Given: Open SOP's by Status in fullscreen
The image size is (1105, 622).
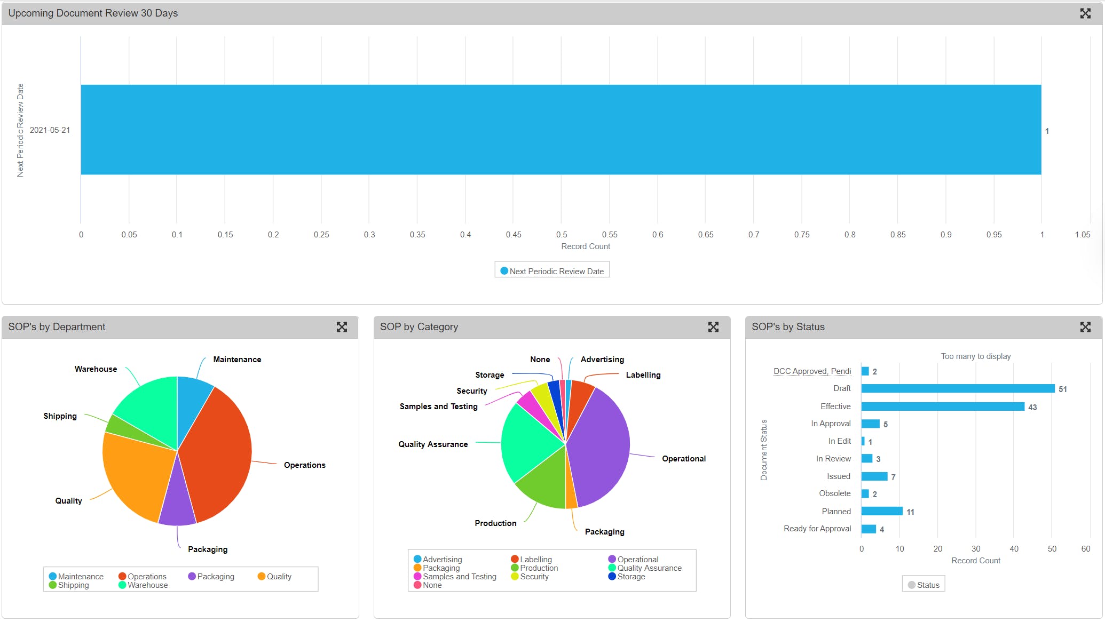Looking at the screenshot, I should 1085,327.
